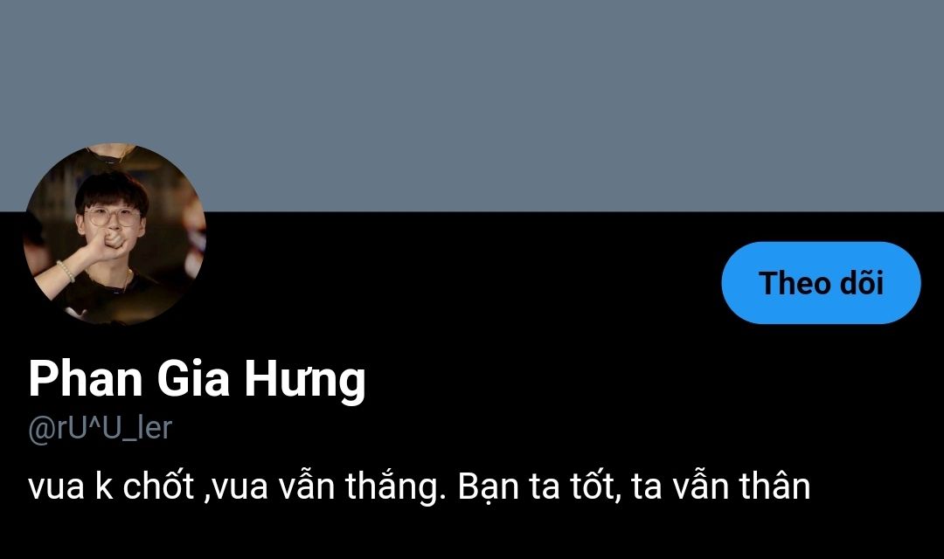Click the phrase ta vẫn thân in the bio
Screen dimensions: 944x559
pos(721,487)
